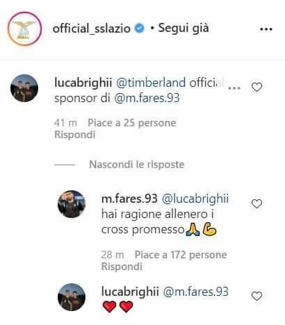View Piace a 172 persone likes list
285x325 pixels.
[181, 255]
